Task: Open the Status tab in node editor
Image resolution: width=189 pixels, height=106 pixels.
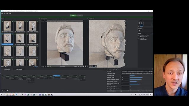Action: coord(140,91)
